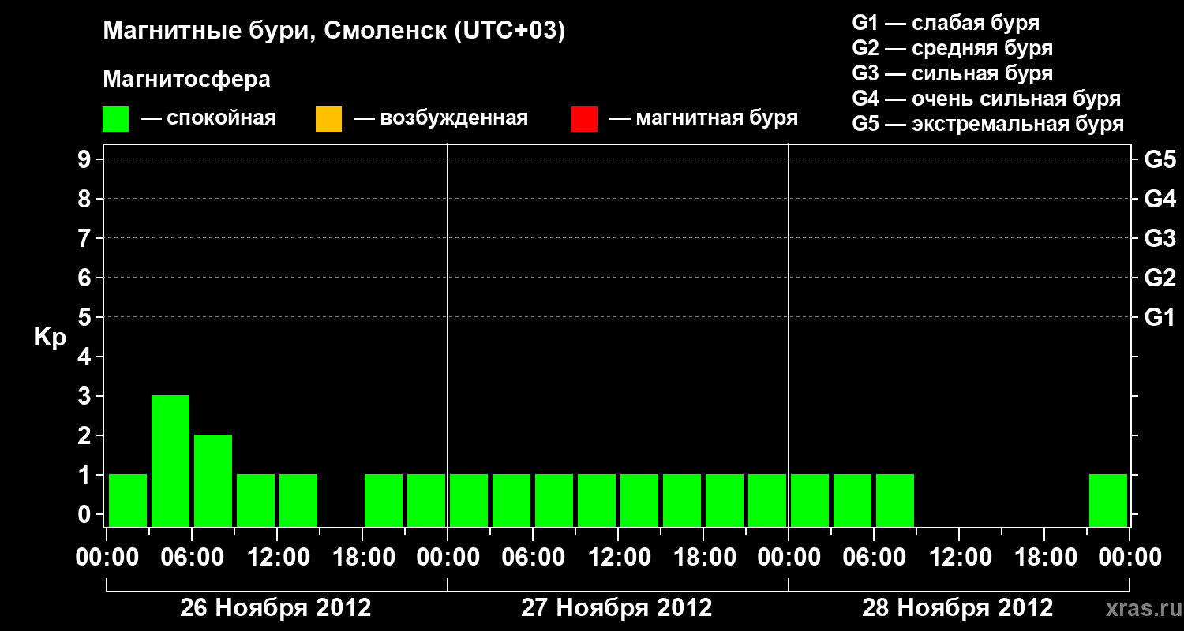Click the Kp 3 bar on 26 November
Screen dimensions: 1184x631
170,461
